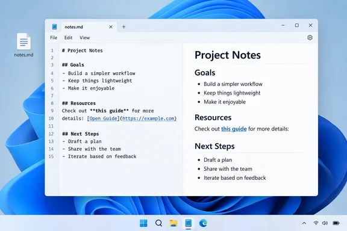347x231 pixels.
Task: Click the volume speaker icon
Action: pyautogui.click(x=325, y=223)
